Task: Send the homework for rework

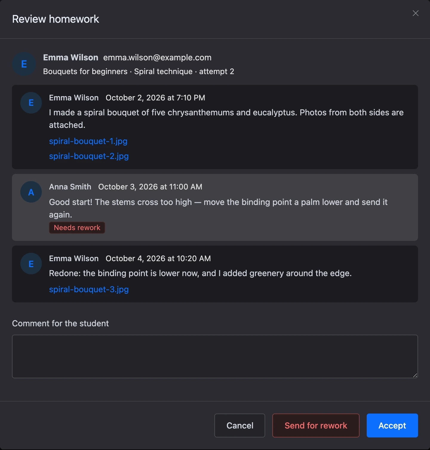Action: [316, 425]
